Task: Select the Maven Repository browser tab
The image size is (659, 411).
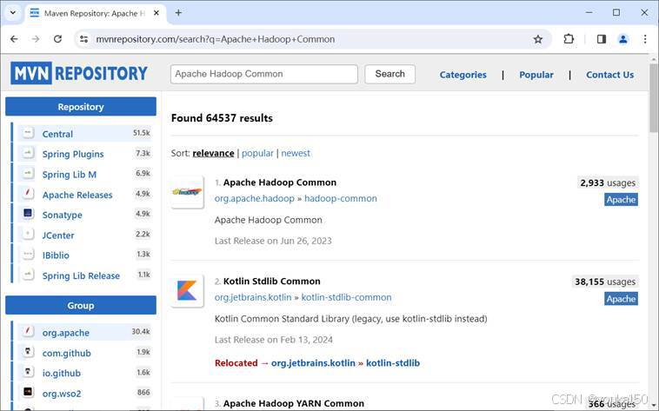Action: [x=95, y=13]
